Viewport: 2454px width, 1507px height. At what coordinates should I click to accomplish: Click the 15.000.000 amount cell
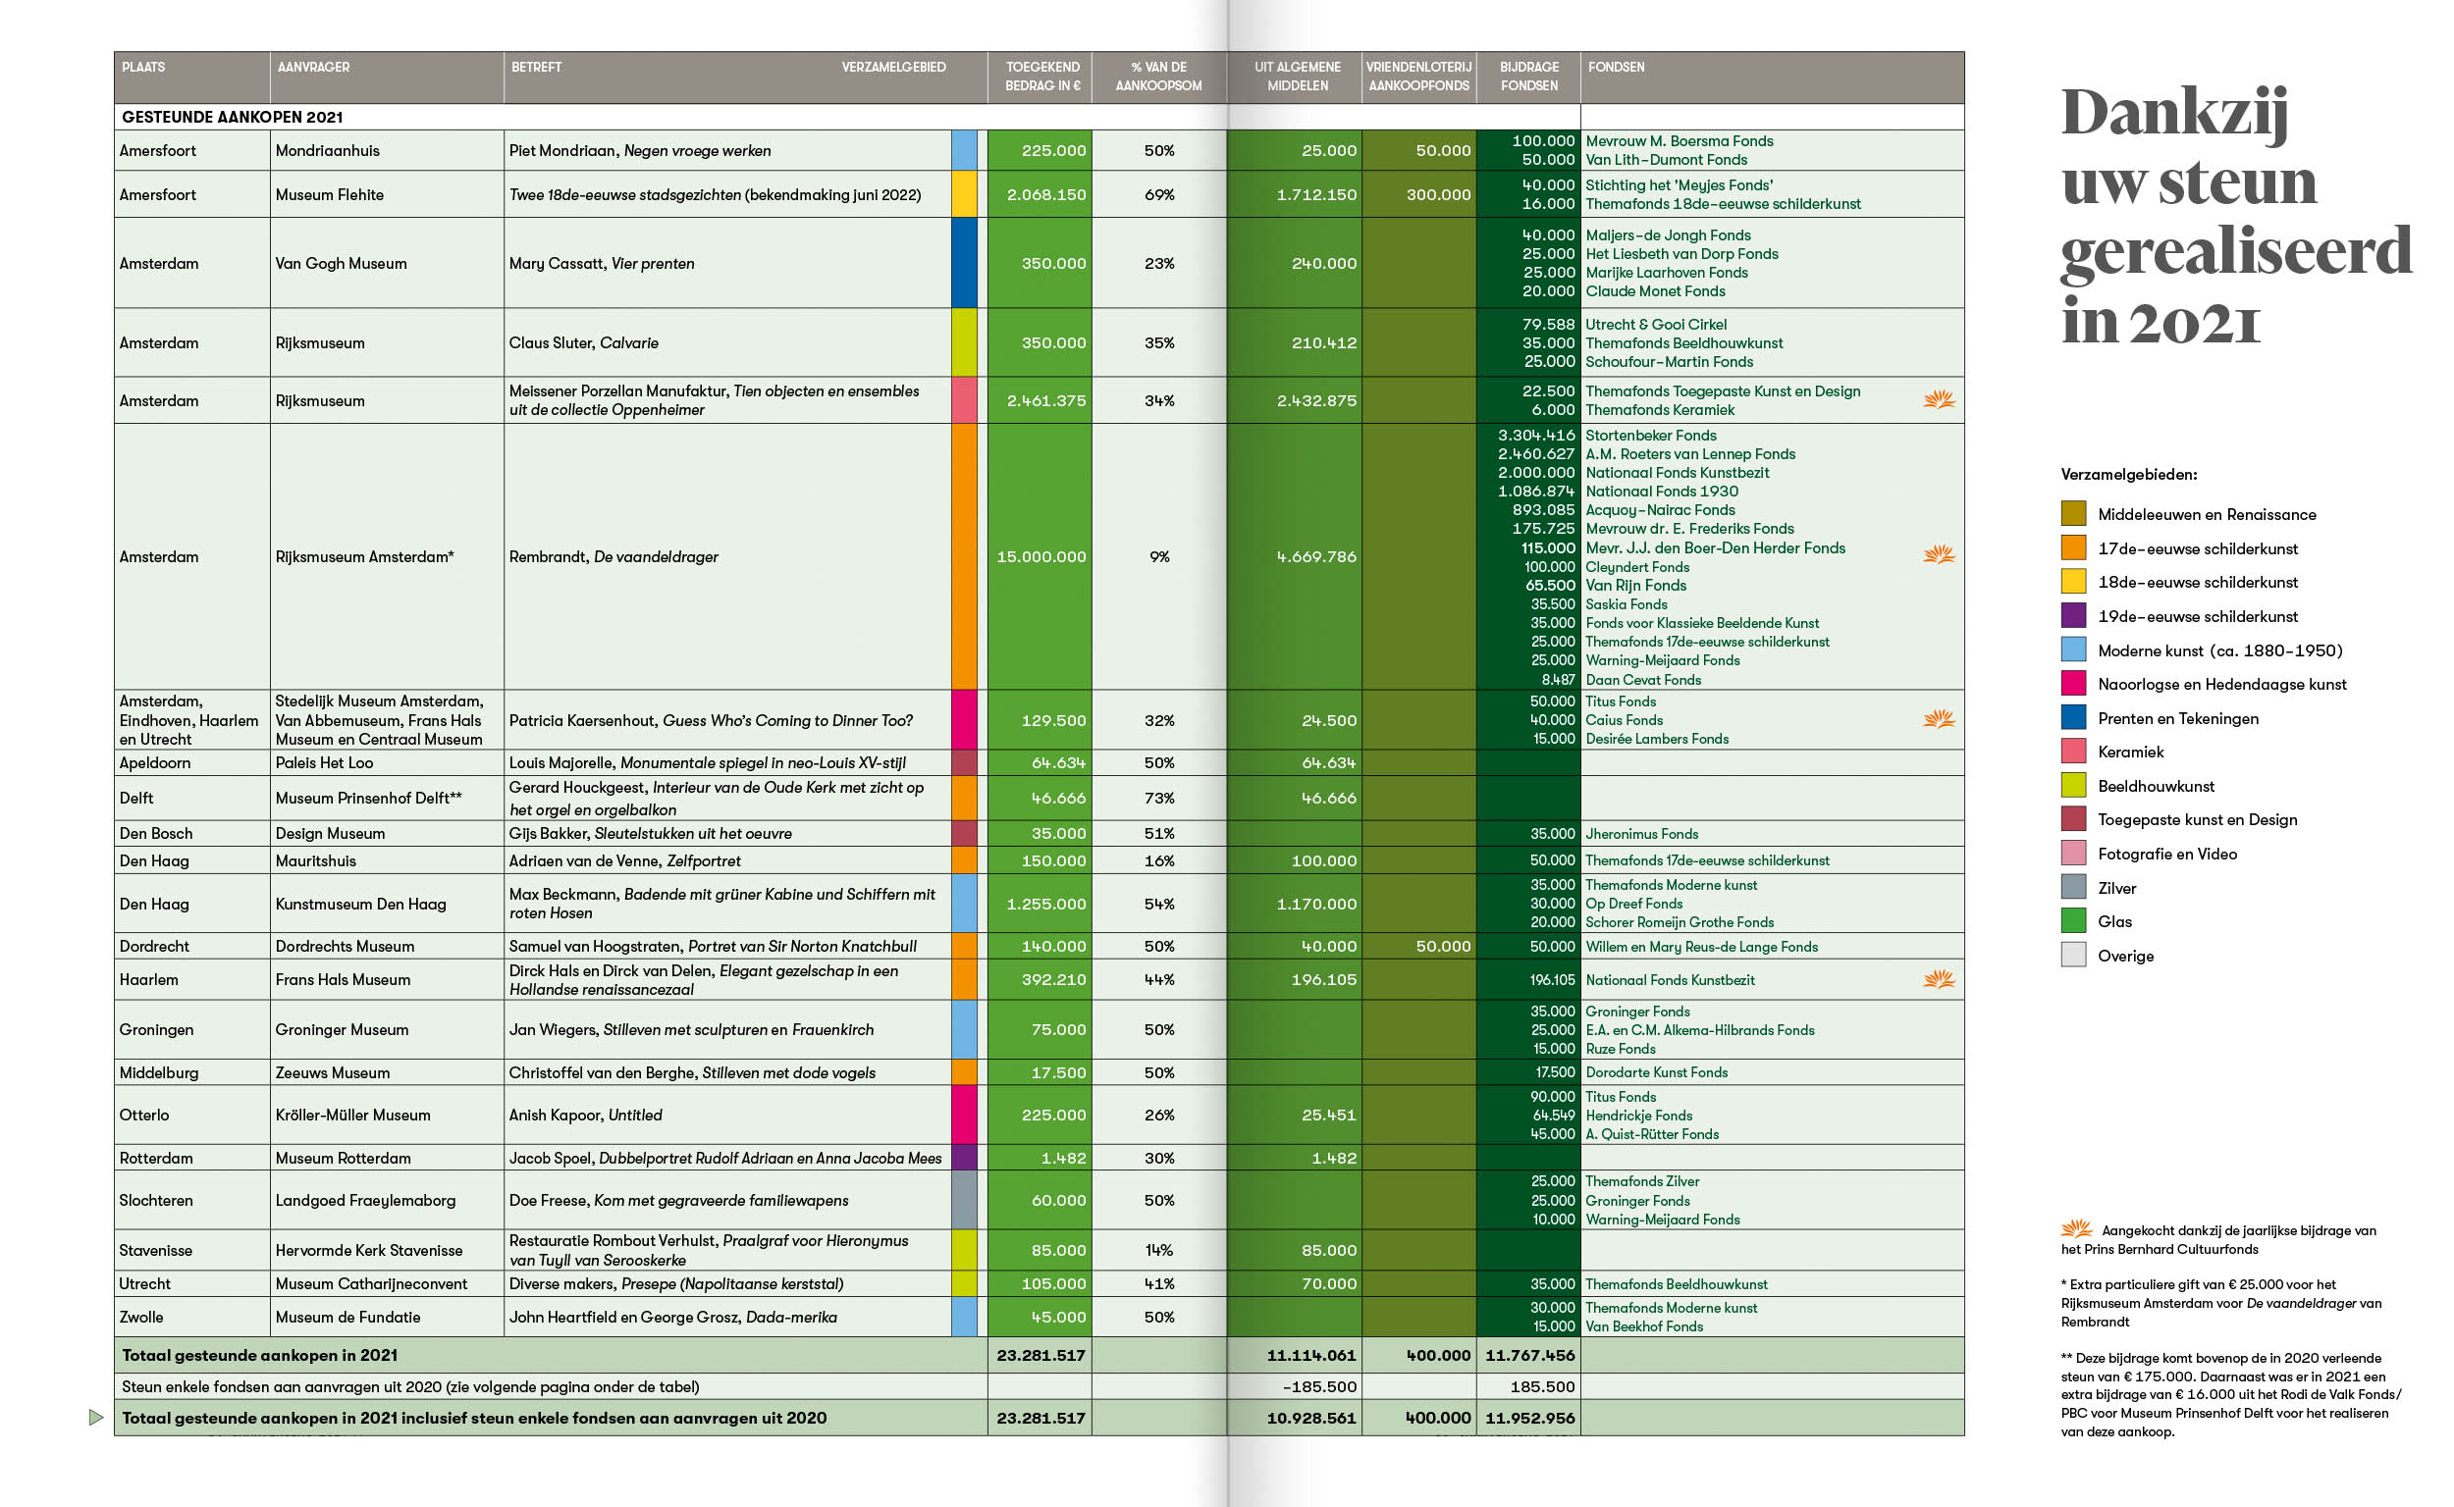click(1041, 556)
